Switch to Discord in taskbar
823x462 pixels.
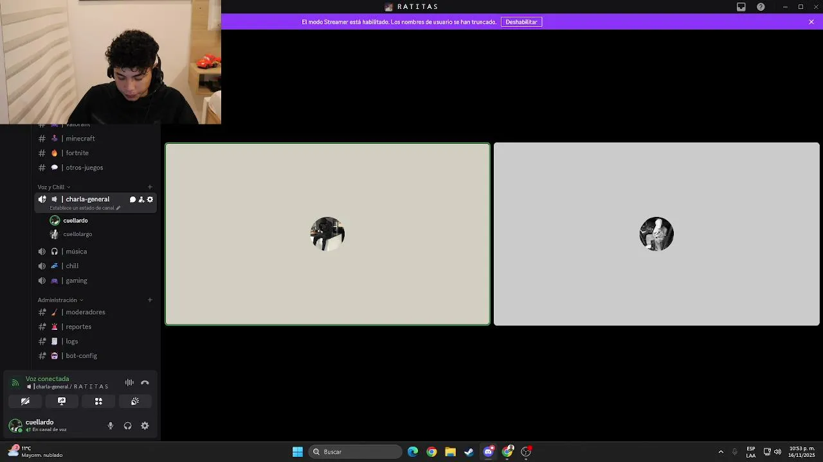[488, 452]
